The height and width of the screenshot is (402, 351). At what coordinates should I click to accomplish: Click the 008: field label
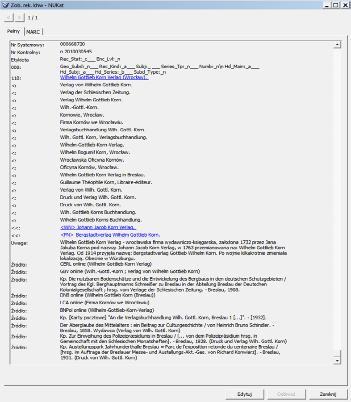[16, 67]
